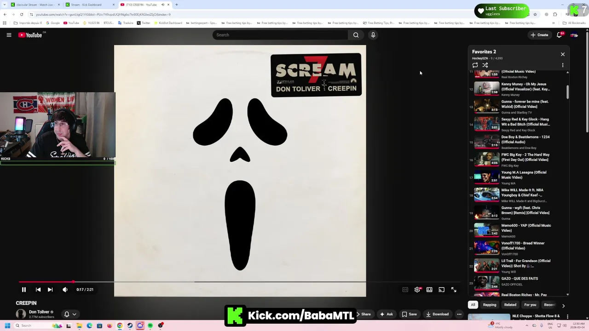Skip to next playlist video
The width and height of the screenshot is (589, 331).
[50, 290]
